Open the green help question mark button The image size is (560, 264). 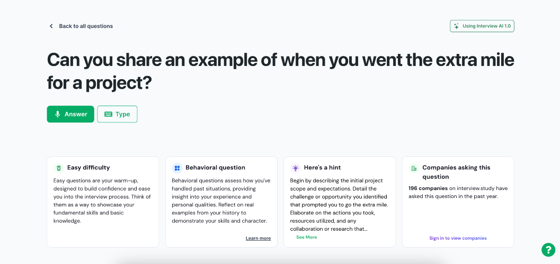click(548, 249)
